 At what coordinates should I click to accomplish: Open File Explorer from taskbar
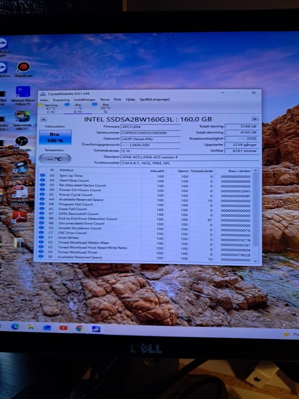tap(31, 327)
